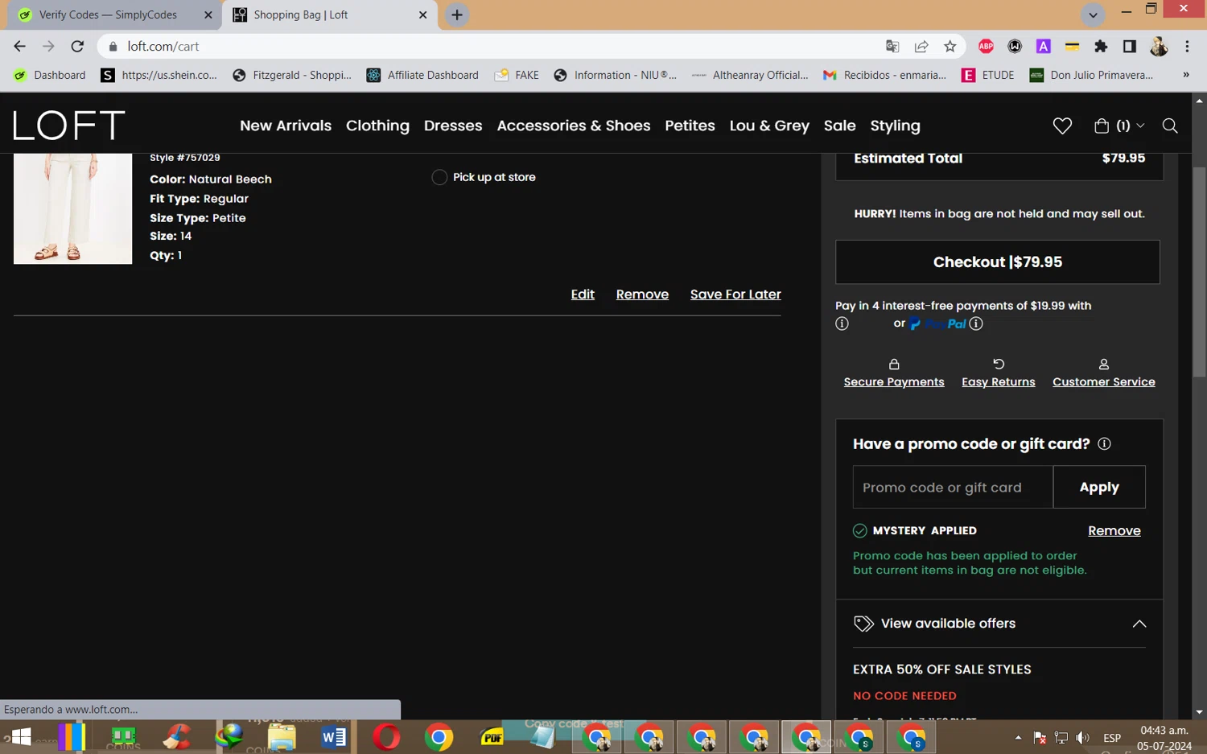Screen dimensions: 1207x754
Task: Toggle the browser side panel
Action: 1130,47
